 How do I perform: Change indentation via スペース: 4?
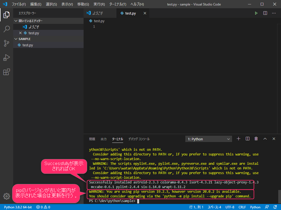tap(214, 207)
